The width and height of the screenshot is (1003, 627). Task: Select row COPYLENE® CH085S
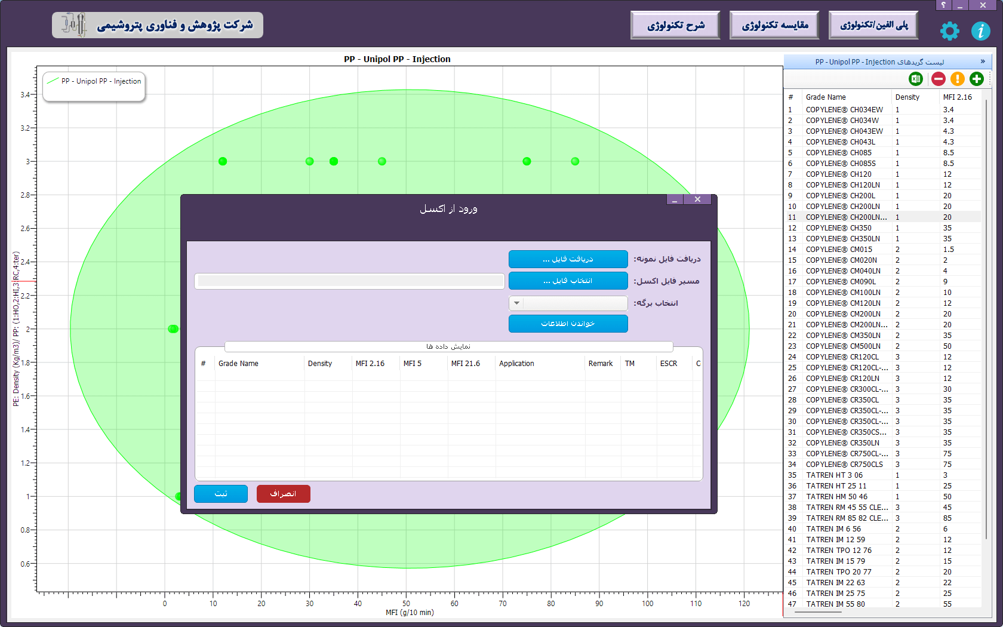tap(884, 164)
